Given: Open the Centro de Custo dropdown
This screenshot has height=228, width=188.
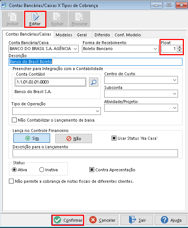Looking at the screenshot, I should [175, 80].
